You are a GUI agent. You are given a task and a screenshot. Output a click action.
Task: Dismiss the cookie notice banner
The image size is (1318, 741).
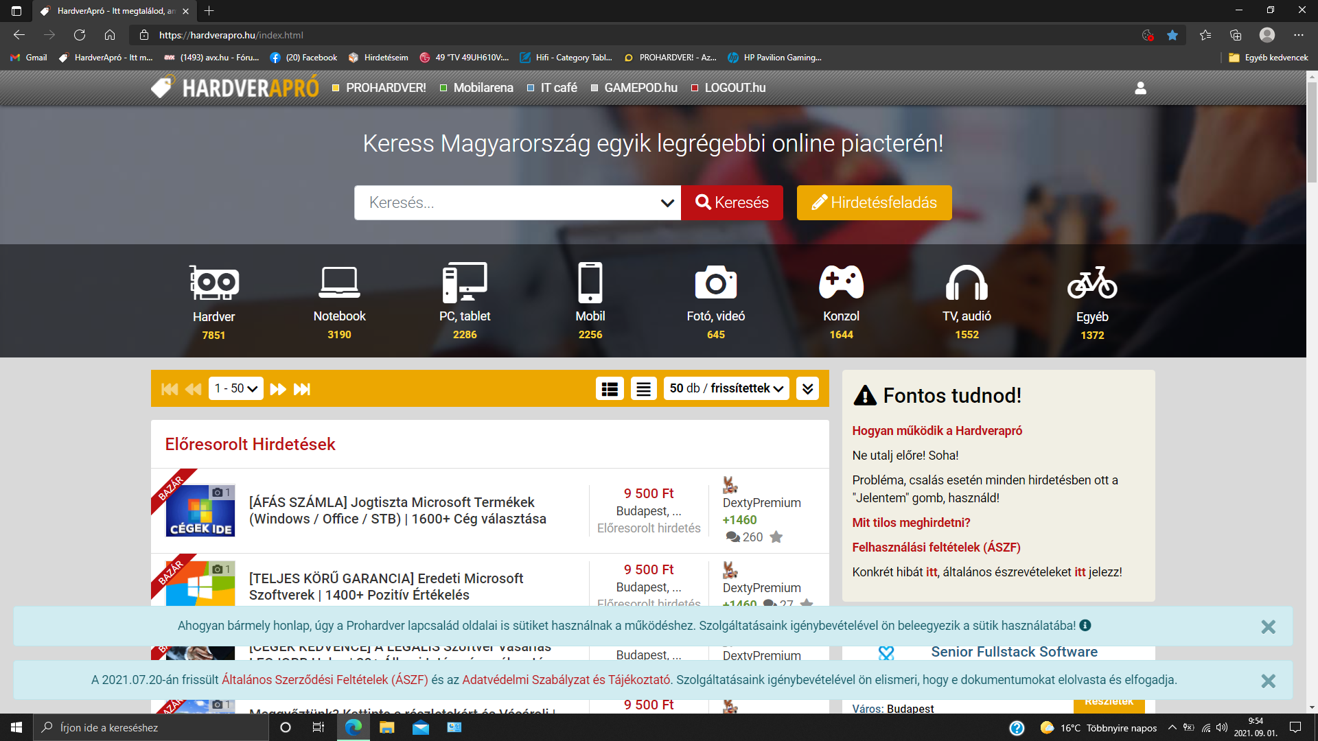click(x=1268, y=626)
